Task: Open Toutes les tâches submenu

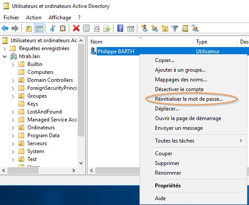Action: (193, 141)
